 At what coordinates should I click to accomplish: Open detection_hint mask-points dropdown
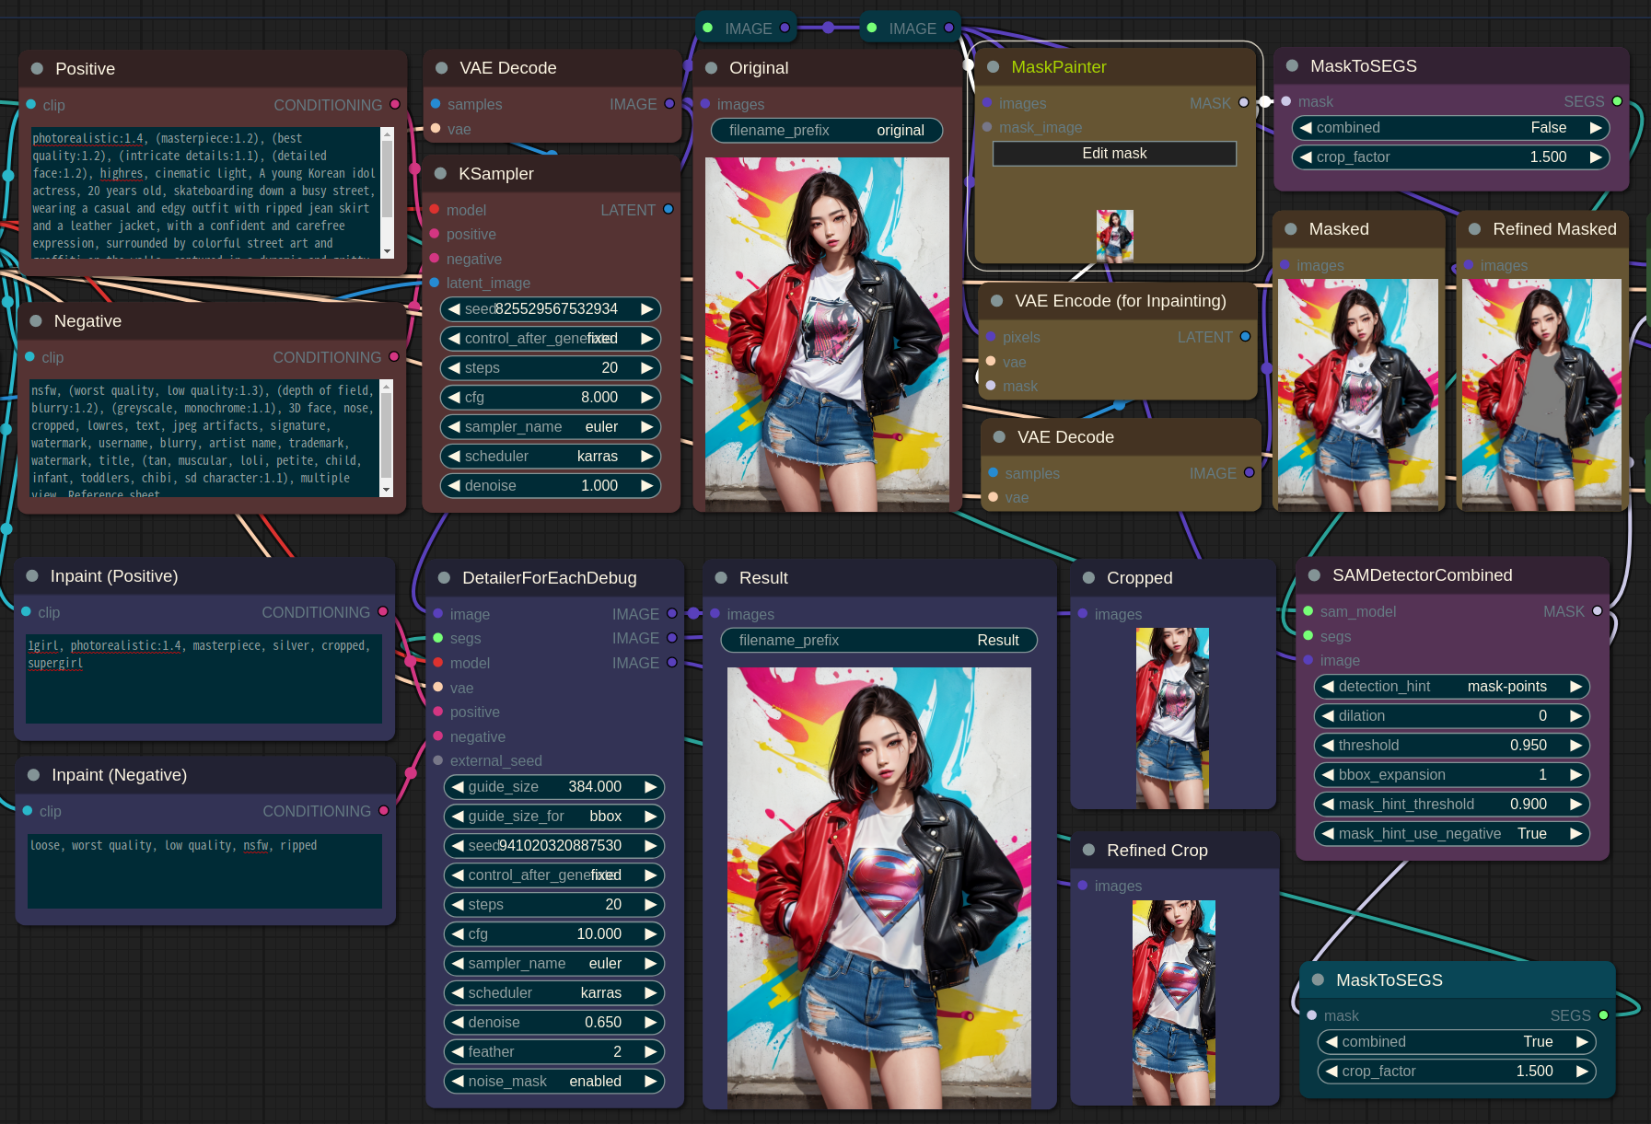[x=1452, y=687]
